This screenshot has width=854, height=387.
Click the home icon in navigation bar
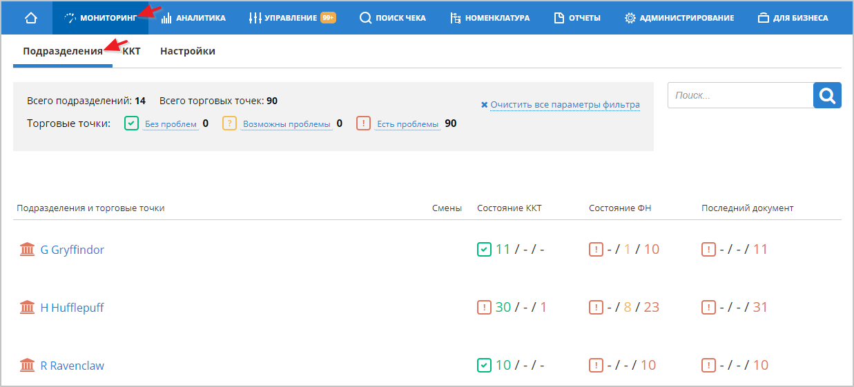(30, 18)
